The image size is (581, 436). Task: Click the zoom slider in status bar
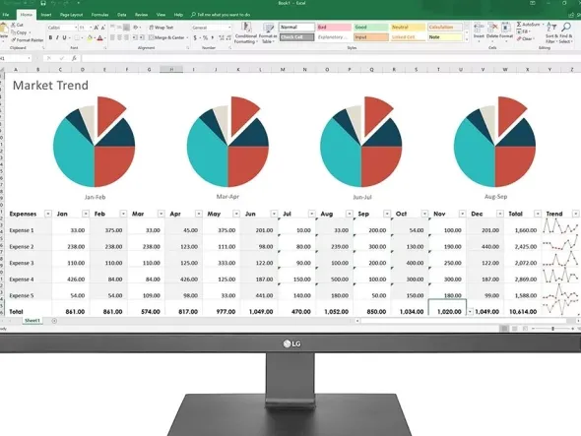pos(552,329)
